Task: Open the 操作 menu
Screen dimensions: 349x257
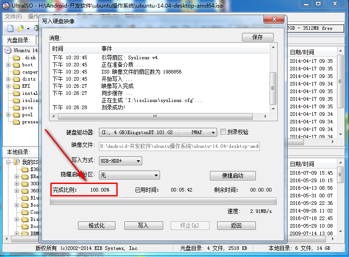Action: pyautogui.click(x=33, y=16)
